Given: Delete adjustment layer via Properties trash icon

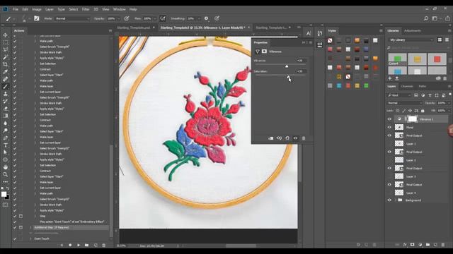Looking at the screenshot, I should (x=304, y=138).
